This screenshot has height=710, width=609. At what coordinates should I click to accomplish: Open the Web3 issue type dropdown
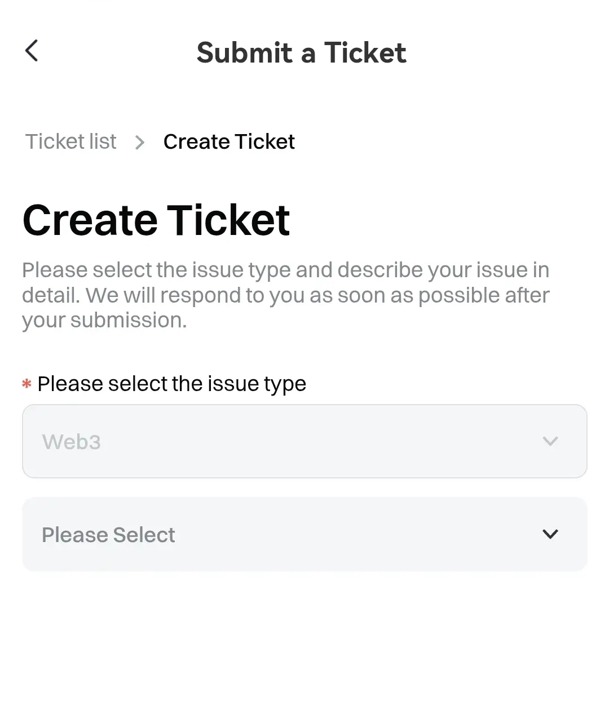(x=304, y=441)
